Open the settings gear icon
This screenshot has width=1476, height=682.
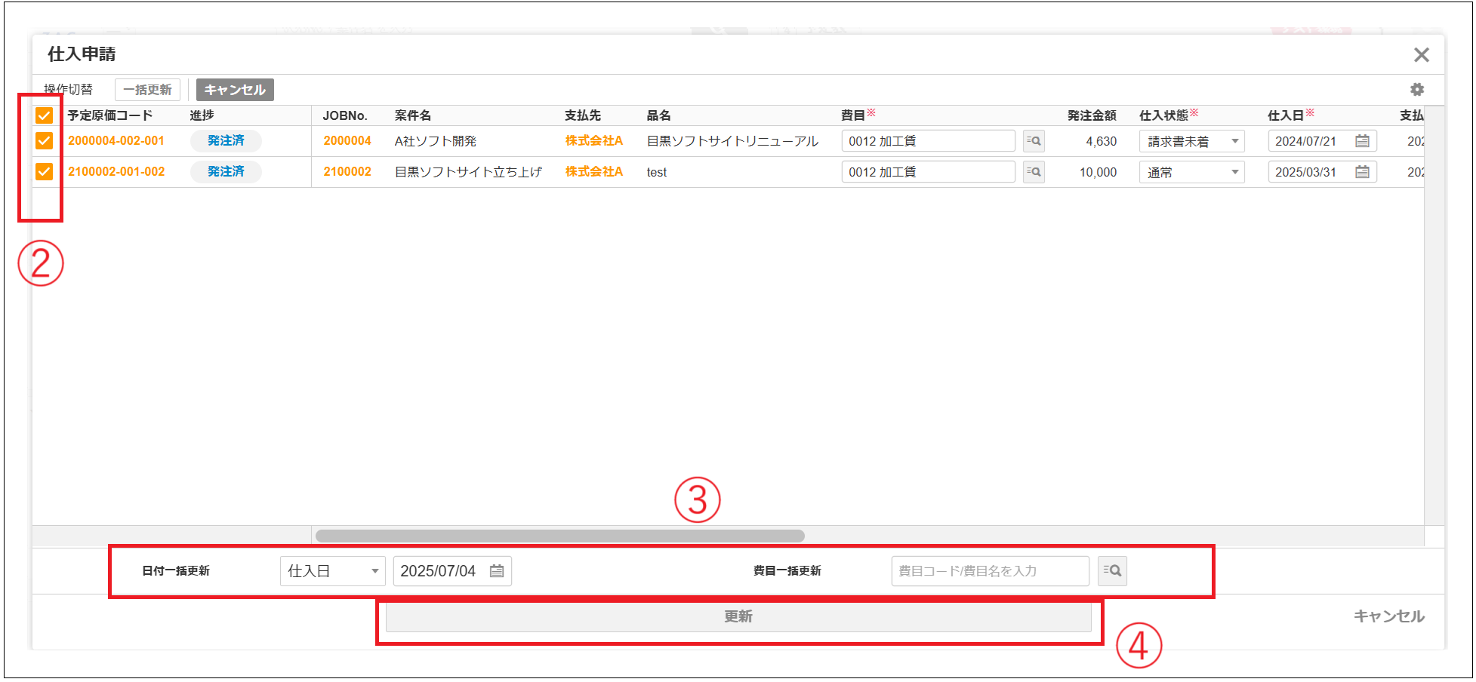click(1417, 90)
